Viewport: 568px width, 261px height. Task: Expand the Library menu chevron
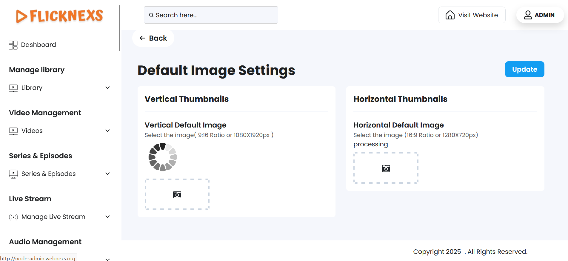[x=108, y=87]
